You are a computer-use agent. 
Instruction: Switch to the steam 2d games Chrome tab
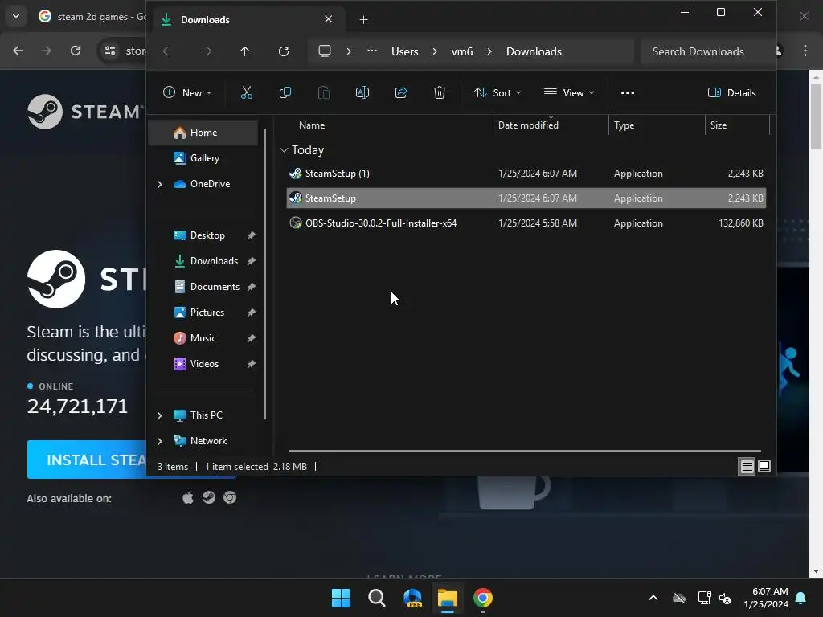coord(92,17)
